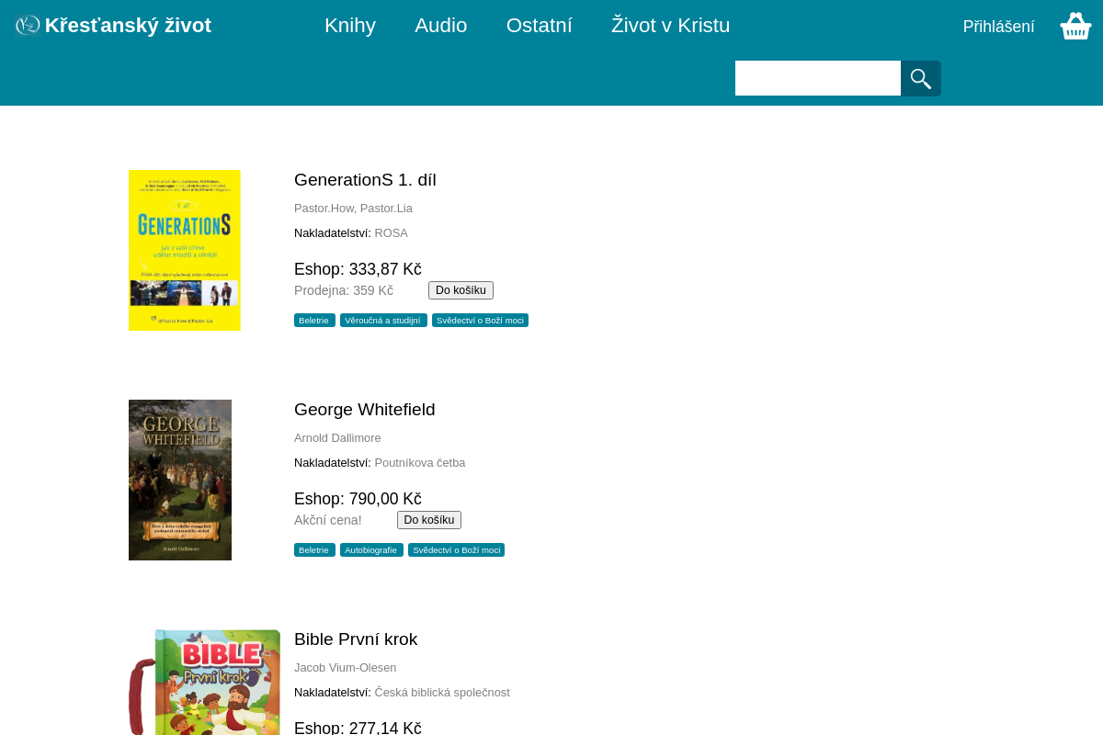Add GenerationS 1. díl to cart
This screenshot has width=1103, height=735.
click(x=461, y=290)
